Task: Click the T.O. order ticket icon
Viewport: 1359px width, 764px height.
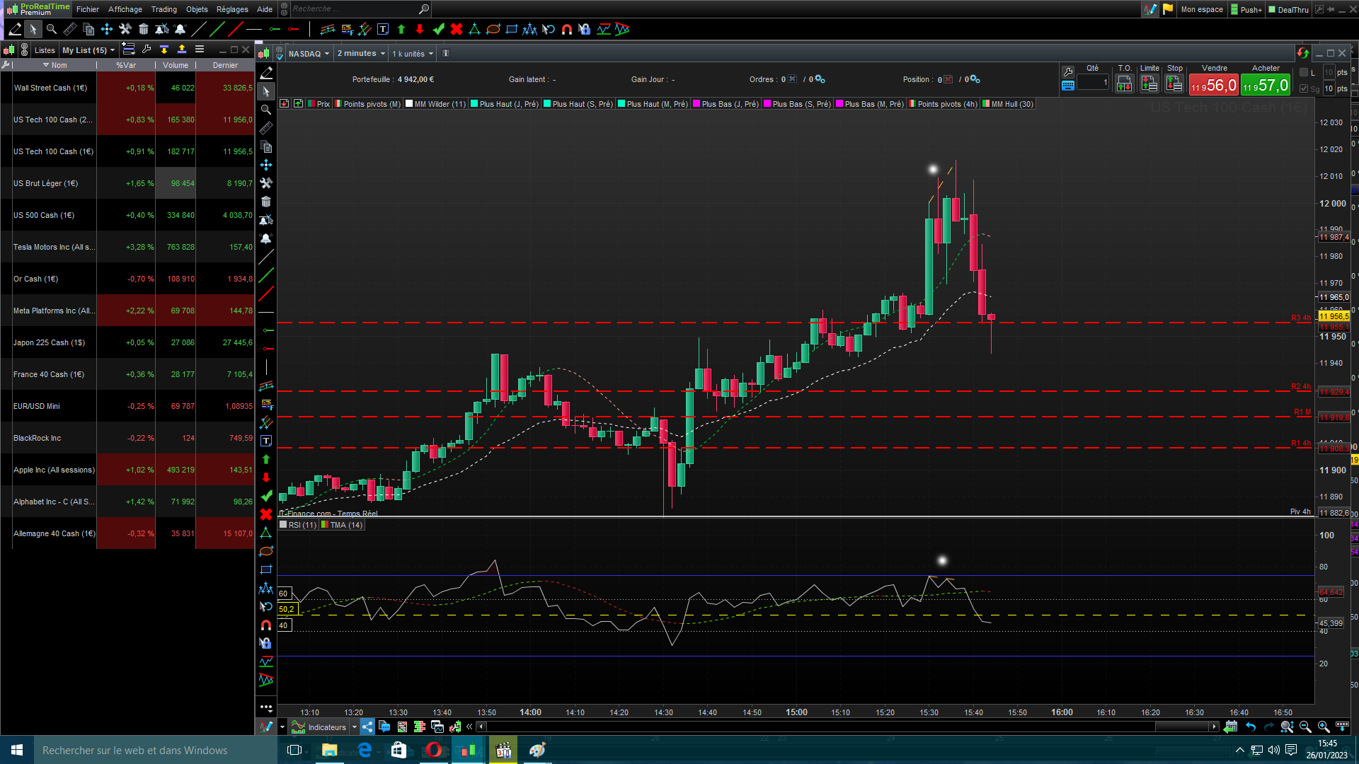Action: [x=1124, y=84]
